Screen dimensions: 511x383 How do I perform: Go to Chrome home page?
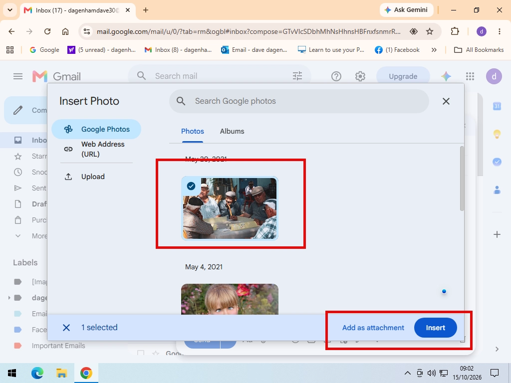(65, 31)
